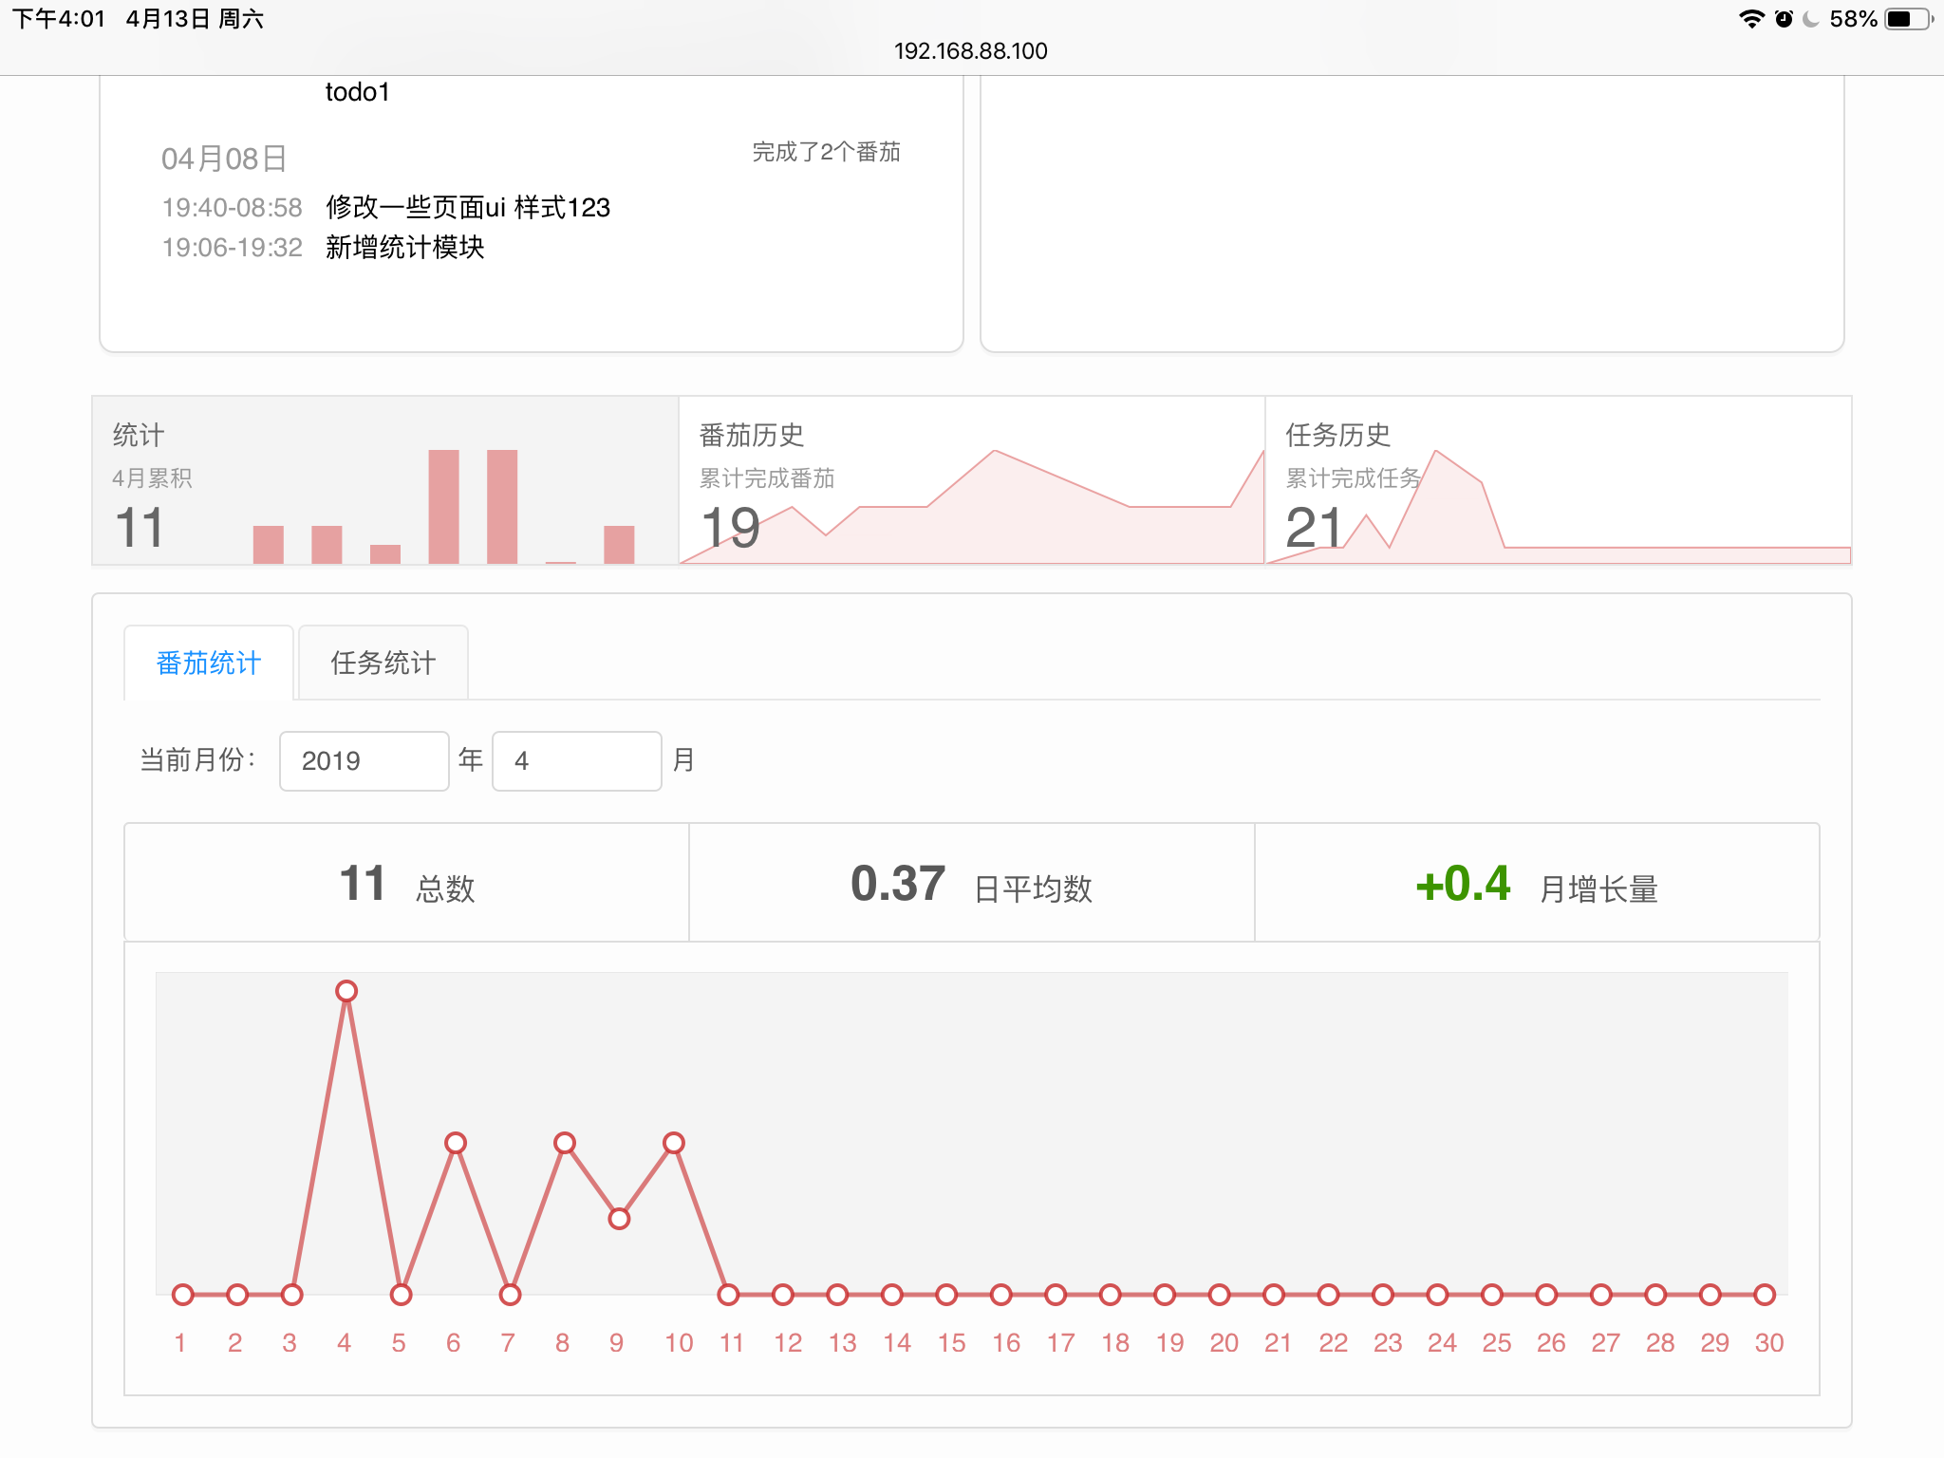Click the 0.37 日平均数 stat box
1944x1458 pixels.
pyautogui.click(x=972, y=883)
